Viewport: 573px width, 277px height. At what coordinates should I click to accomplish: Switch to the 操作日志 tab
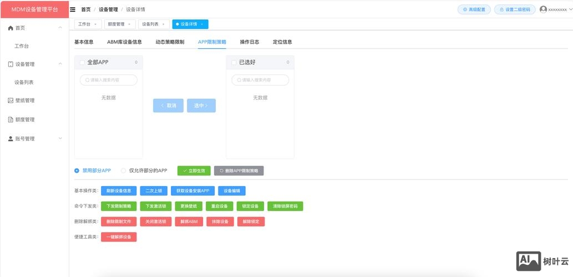coord(250,42)
